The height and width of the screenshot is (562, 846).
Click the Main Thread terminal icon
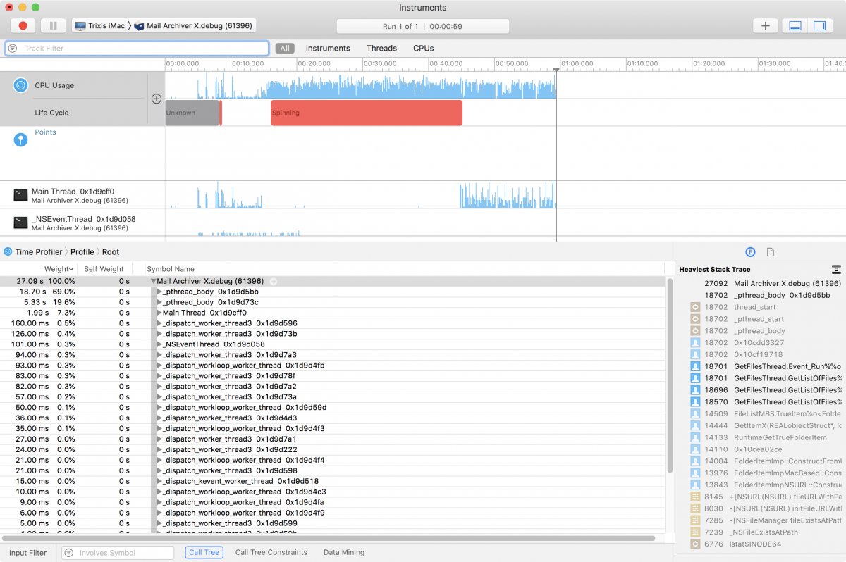[21, 195]
